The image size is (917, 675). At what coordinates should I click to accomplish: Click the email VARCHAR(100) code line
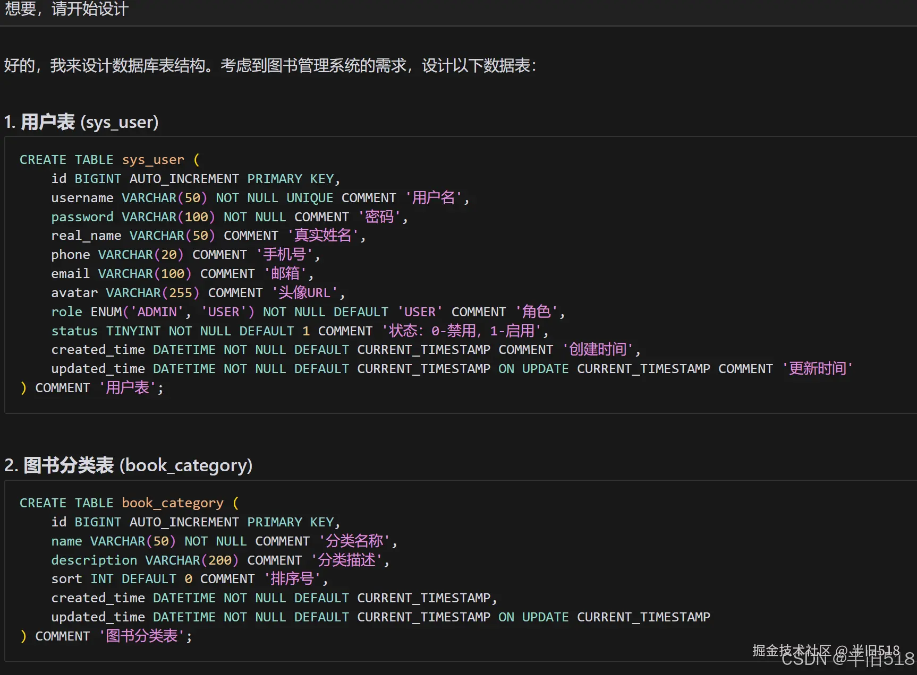point(182,274)
